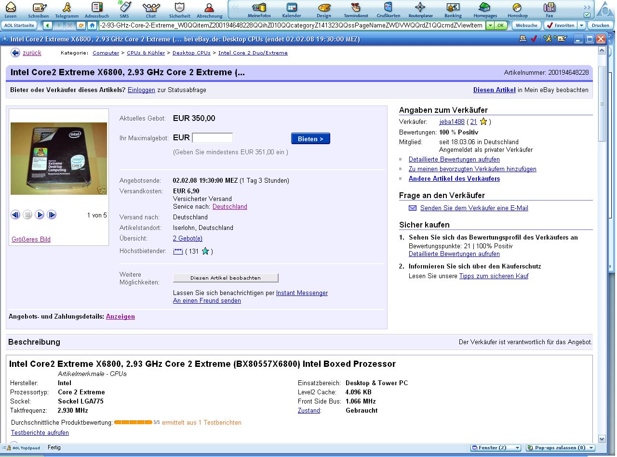Play the product image slideshow

pos(40,215)
